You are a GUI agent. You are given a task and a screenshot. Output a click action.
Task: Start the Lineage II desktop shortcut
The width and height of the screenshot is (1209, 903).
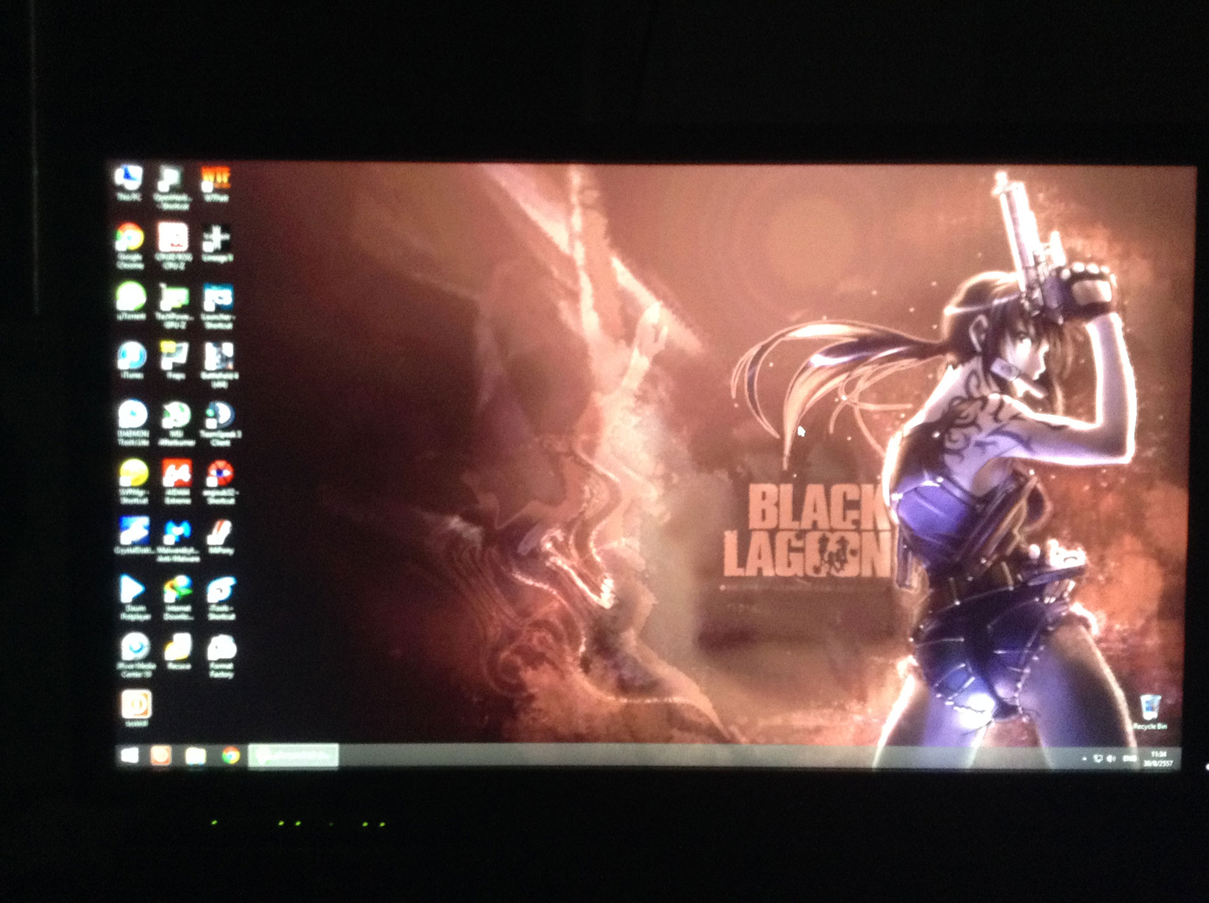216,242
